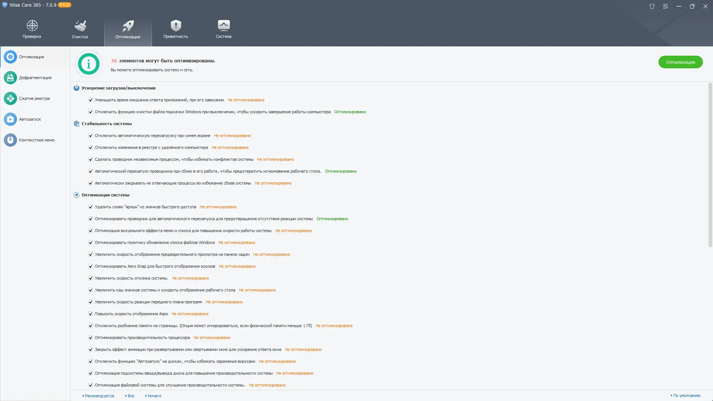Image resolution: width=713 pixels, height=401 pixels.
Task: Click the Рекомендуется selection link
Action: coord(99,396)
